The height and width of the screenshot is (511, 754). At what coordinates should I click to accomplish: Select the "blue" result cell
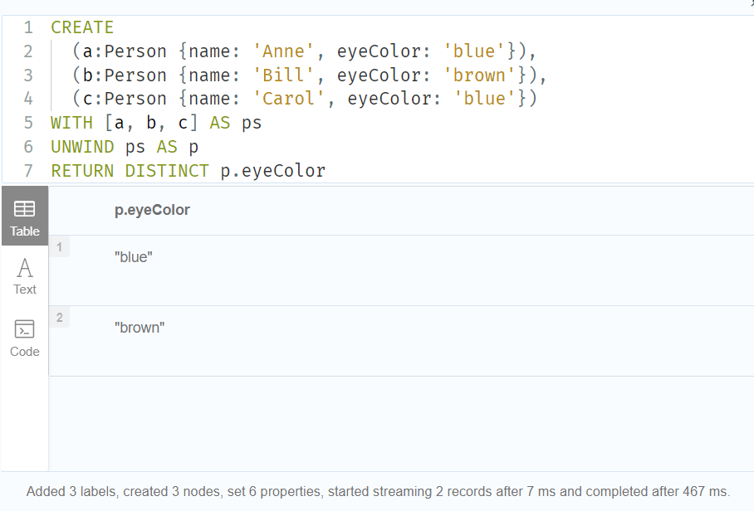click(134, 257)
